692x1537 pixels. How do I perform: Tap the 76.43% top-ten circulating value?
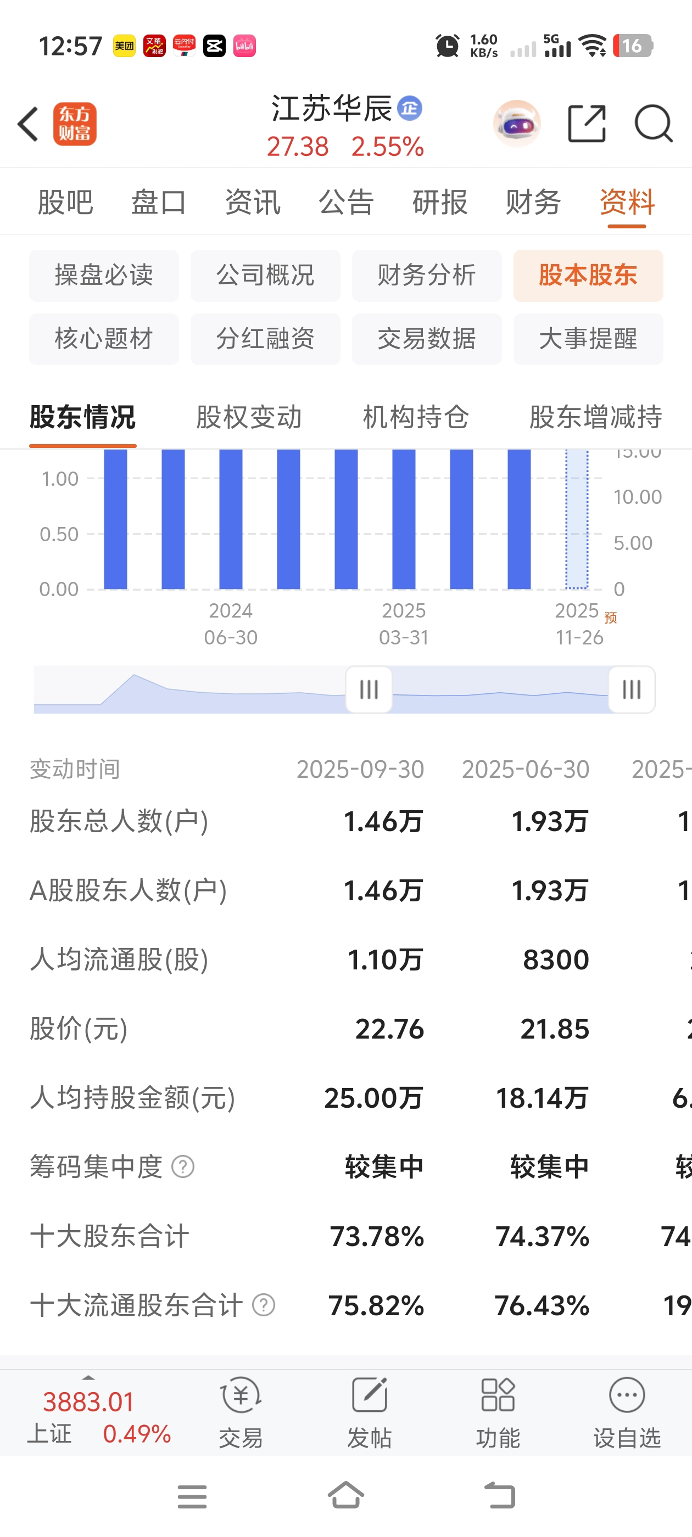pos(542,1305)
